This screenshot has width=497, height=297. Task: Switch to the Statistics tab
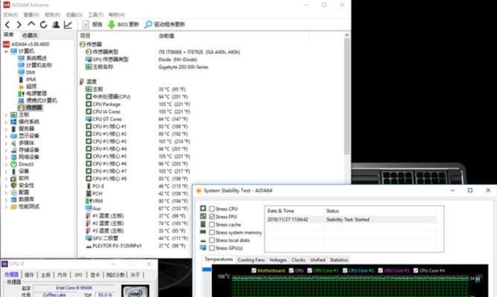[339, 260]
